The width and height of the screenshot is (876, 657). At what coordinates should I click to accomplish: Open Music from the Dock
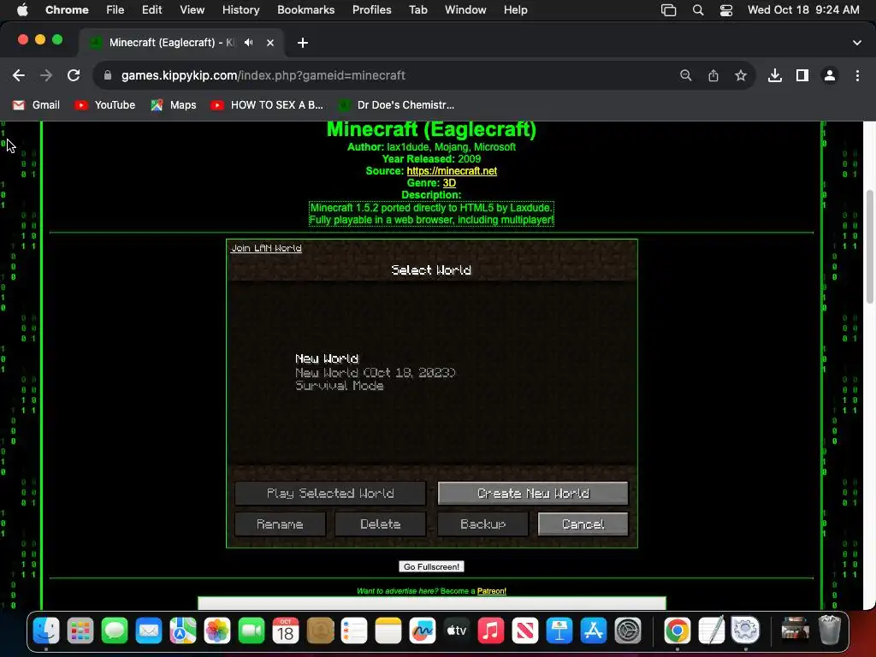(490, 630)
